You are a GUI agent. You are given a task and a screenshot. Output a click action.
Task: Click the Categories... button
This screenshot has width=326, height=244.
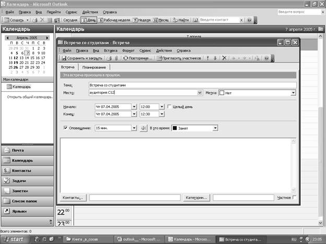coord(196,198)
